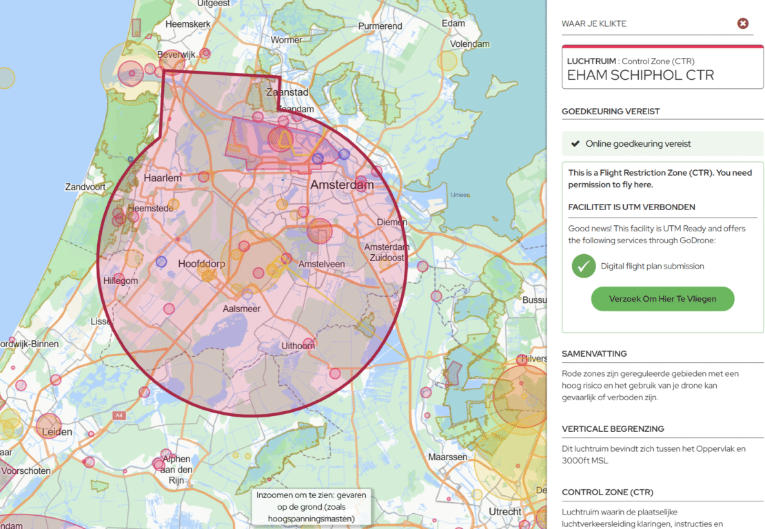Click the Amsterdam city label on map
The width and height of the screenshot is (765, 529).
(342, 185)
